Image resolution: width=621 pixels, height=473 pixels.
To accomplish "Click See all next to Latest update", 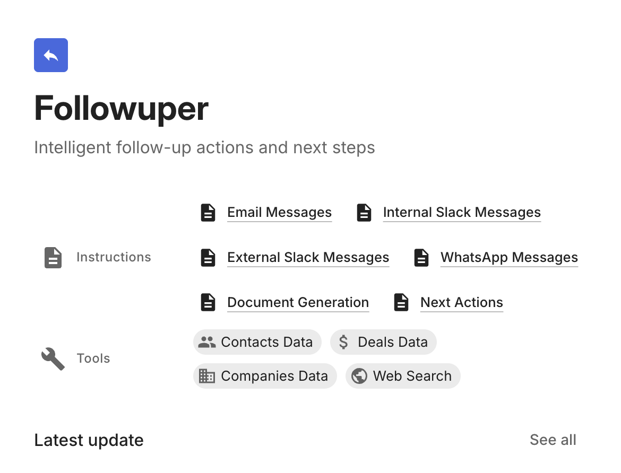I will coord(553,440).
